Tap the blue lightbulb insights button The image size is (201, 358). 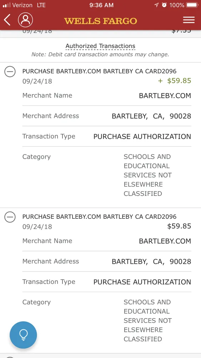23,335
